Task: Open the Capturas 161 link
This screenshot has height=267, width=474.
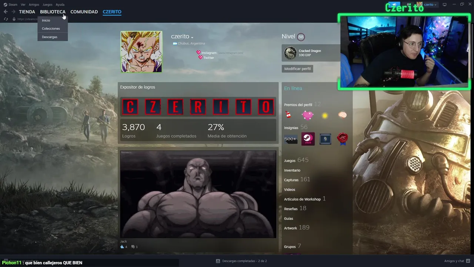Action: pos(297,179)
